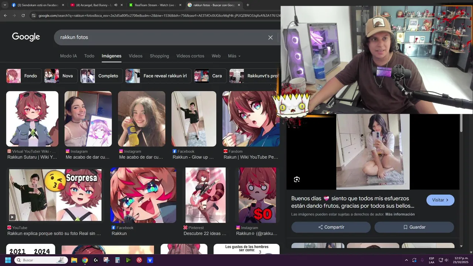Open the Calculator taskbar icon
This screenshot has height=266, width=473.
click(x=118, y=260)
